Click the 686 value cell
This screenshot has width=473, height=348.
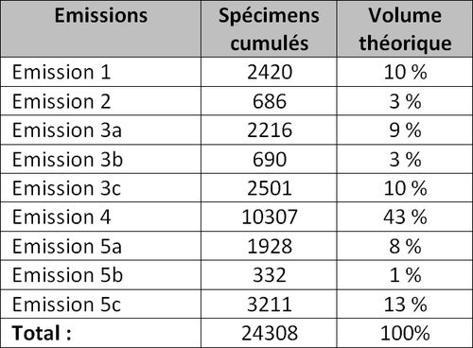click(x=269, y=101)
